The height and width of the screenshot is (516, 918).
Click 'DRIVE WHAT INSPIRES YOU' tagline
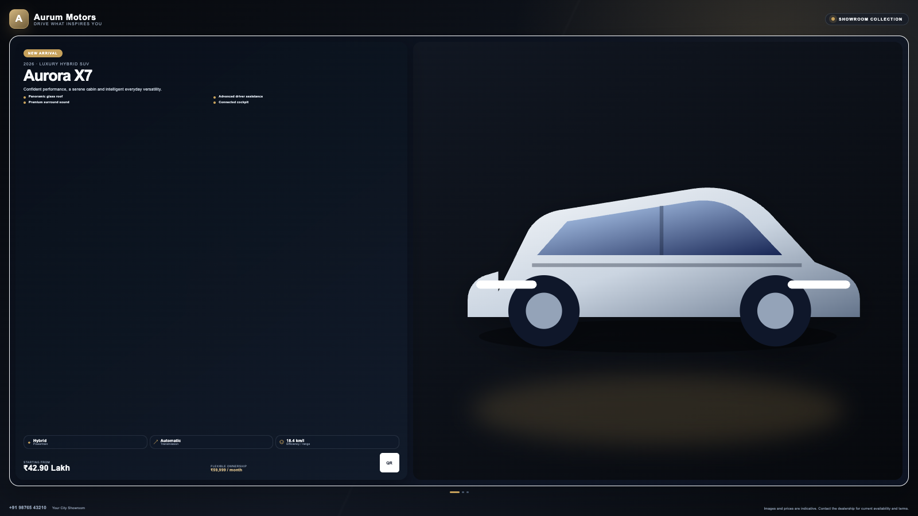68,24
